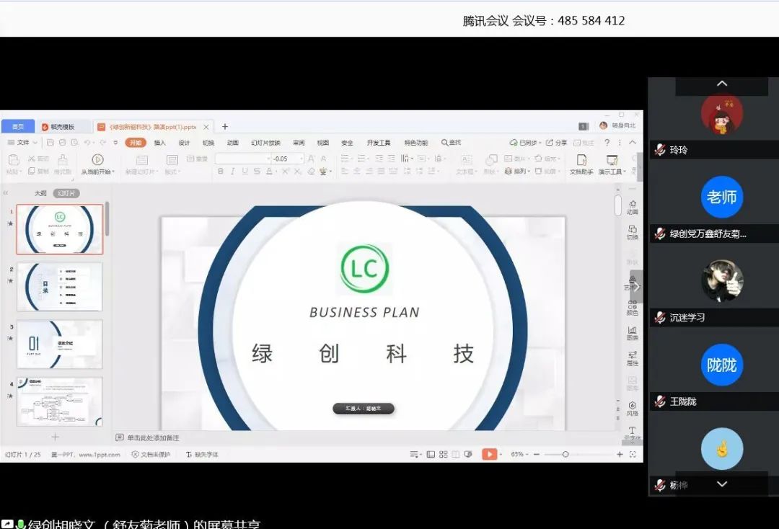The height and width of the screenshot is (529, 779).
Task: Add new slide plus under thumbnails
Action: 55,437
